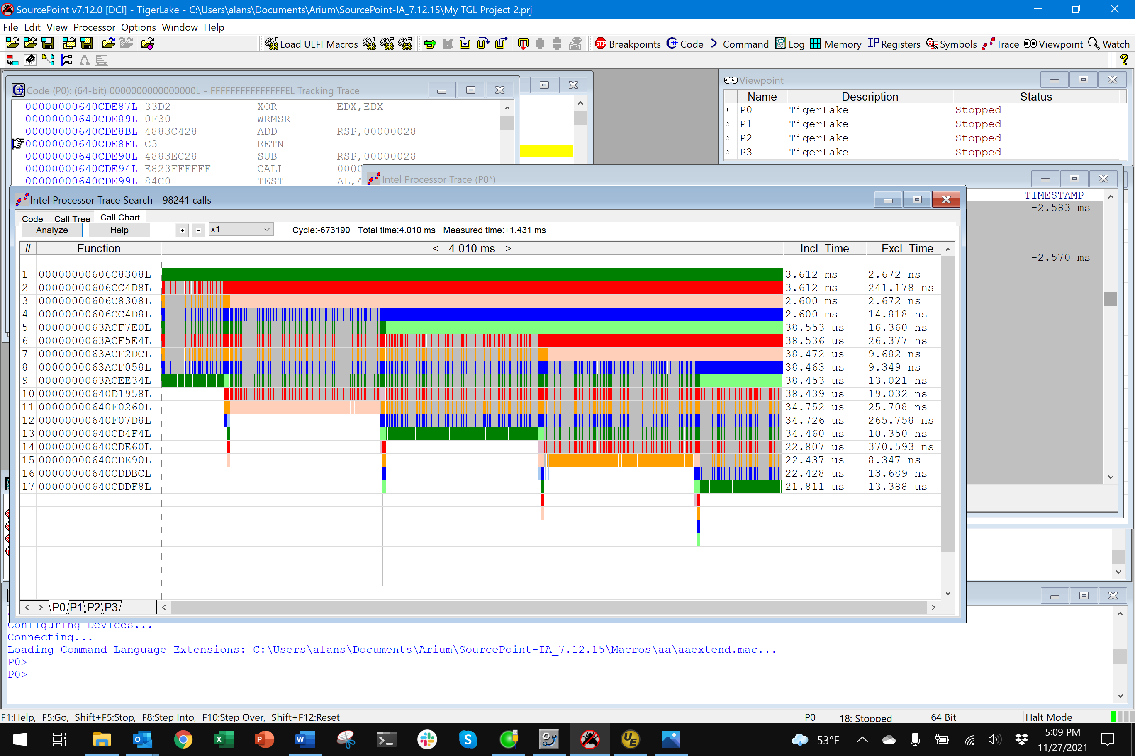Click the first Open Project folder icon
Viewport: 1135px width, 756px height.
coord(12,44)
